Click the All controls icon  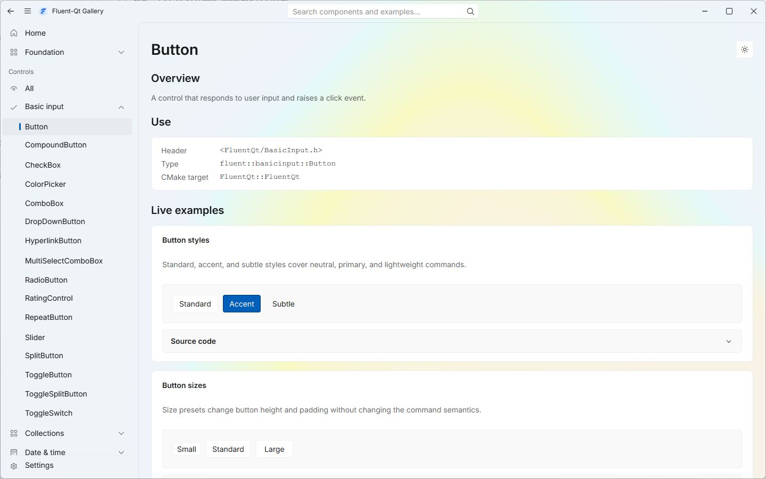[14, 88]
